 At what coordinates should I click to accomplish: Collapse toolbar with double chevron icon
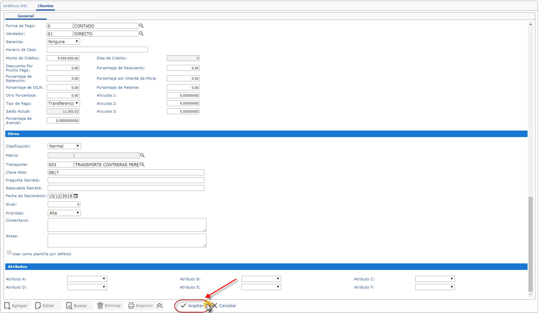click(x=159, y=305)
